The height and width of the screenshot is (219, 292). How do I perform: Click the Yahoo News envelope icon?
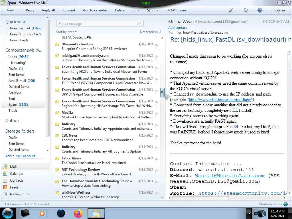tap(57, 159)
